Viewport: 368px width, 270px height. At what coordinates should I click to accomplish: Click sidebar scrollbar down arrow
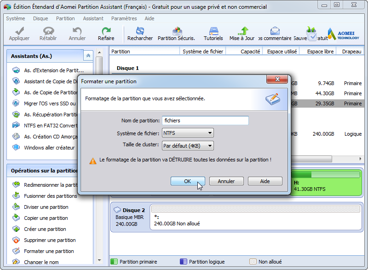coord(99,260)
